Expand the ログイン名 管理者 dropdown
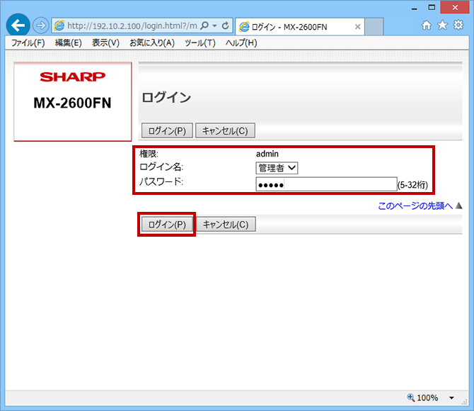This screenshot has width=474, height=411. (277, 168)
